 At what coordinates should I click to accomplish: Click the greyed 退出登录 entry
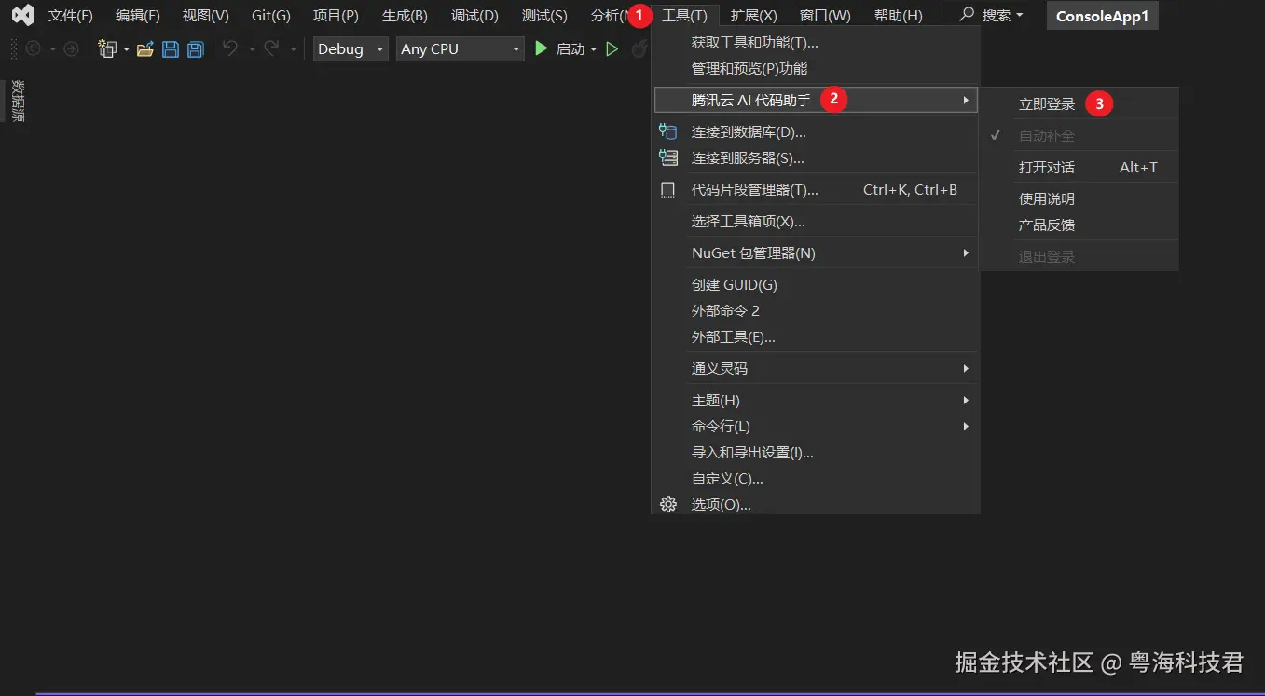tap(1080, 257)
